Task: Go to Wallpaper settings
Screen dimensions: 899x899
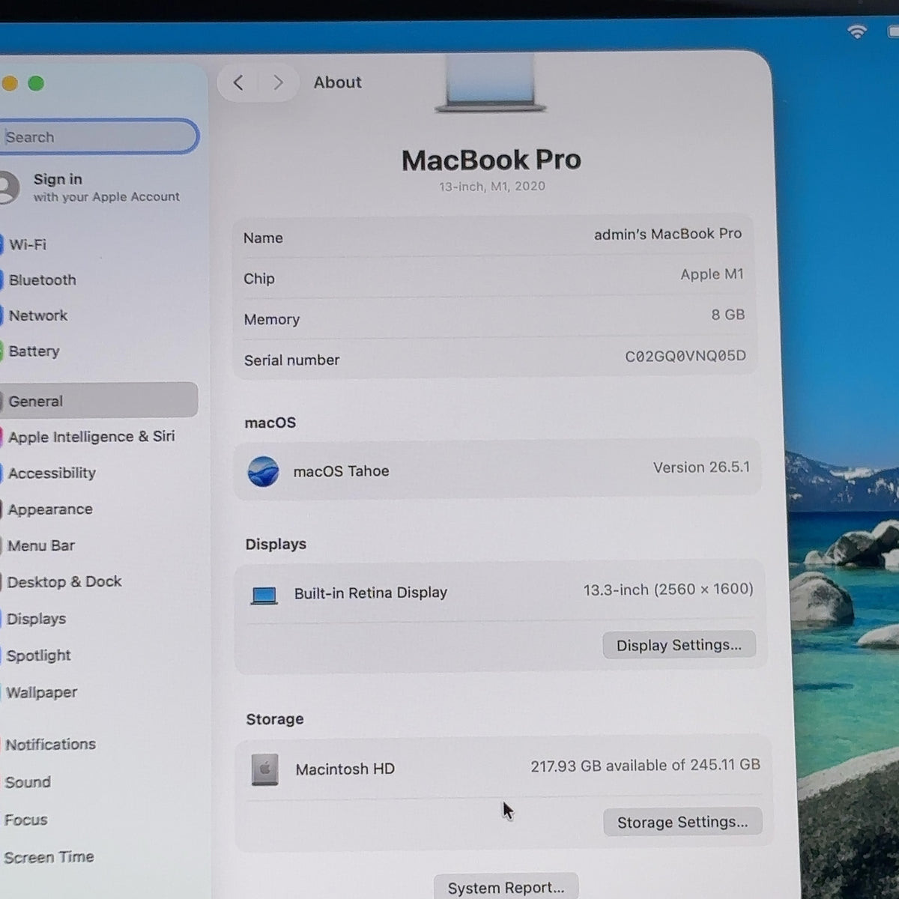Action: click(41, 692)
